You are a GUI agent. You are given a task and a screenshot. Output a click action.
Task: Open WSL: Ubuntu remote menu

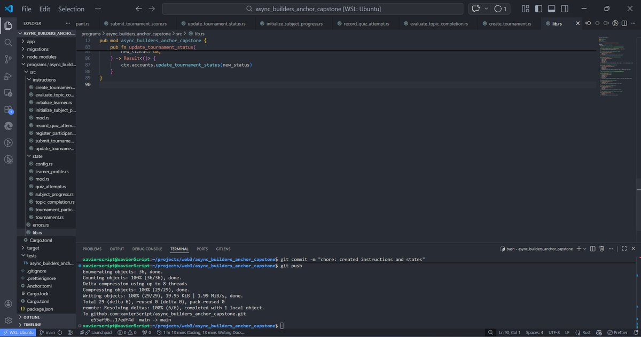[x=18, y=333]
